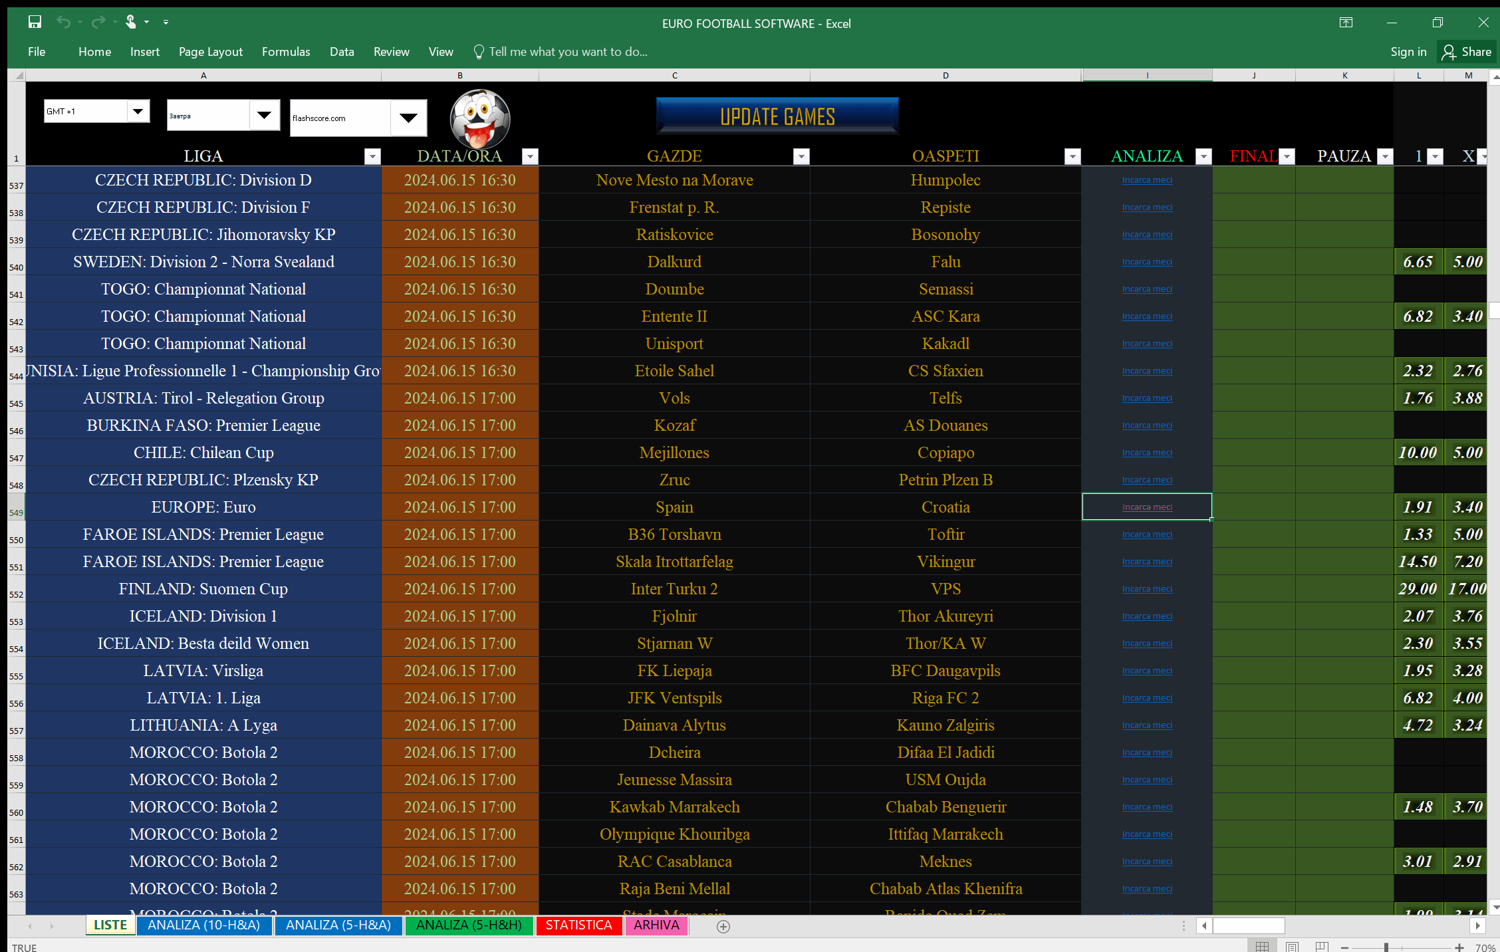This screenshot has height=952, width=1500.
Task: Open Incarca meci link for Spain vs Croatia
Action: (1146, 507)
